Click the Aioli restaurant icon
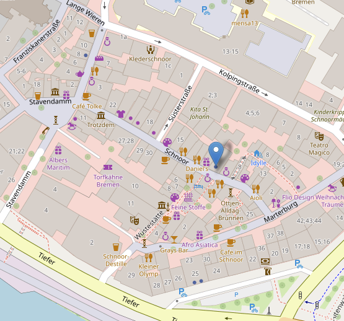Image resolution: width=344 pixels, height=321 pixels. 256,189
